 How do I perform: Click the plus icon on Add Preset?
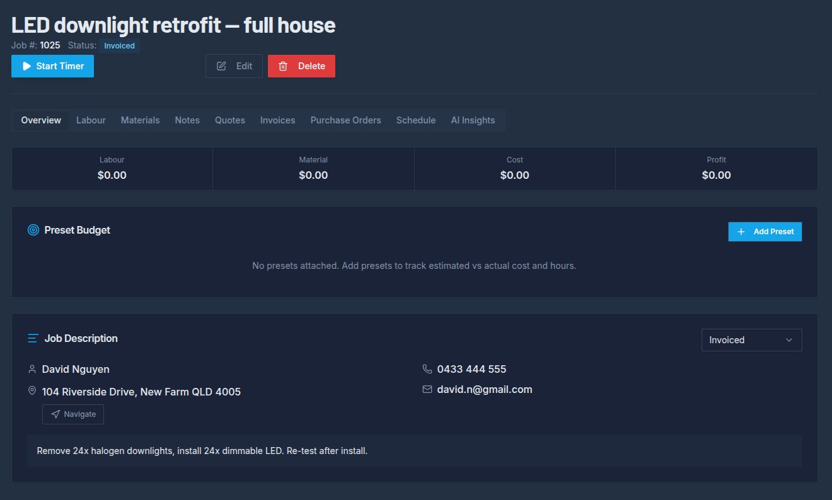pyautogui.click(x=741, y=232)
